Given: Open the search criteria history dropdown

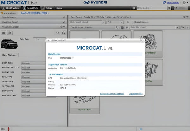Looking at the screenshot, I should point(104,22).
